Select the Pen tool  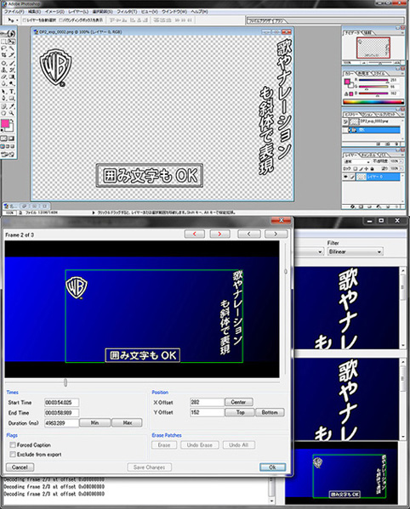[3, 98]
